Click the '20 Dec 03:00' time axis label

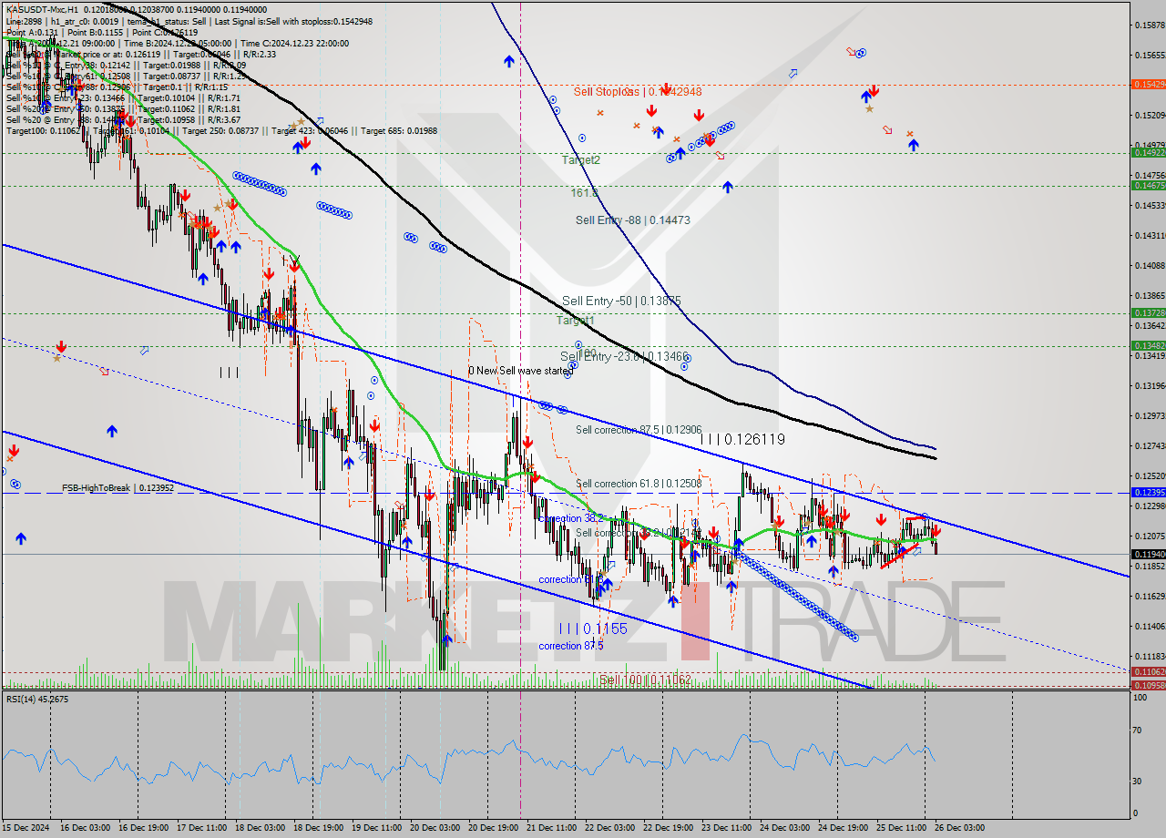[434, 827]
